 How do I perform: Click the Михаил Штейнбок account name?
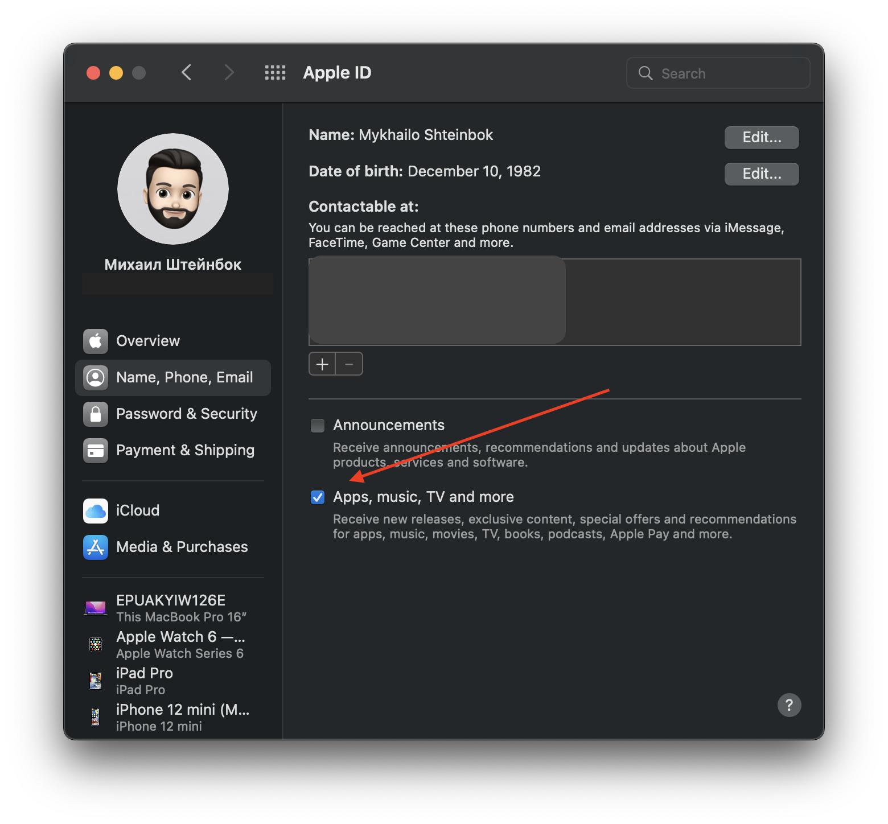click(x=173, y=265)
